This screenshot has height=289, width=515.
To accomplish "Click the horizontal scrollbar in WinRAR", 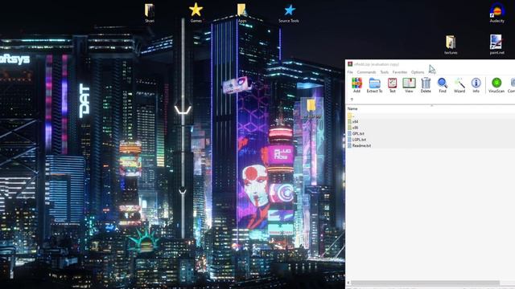I will click(426, 283).
